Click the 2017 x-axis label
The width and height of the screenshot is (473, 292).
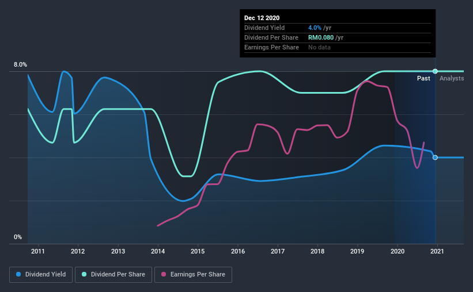[278, 251]
